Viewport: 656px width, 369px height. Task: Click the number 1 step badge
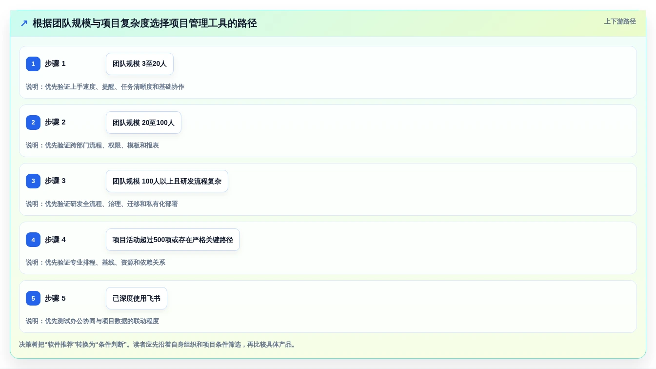click(x=33, y=64)
